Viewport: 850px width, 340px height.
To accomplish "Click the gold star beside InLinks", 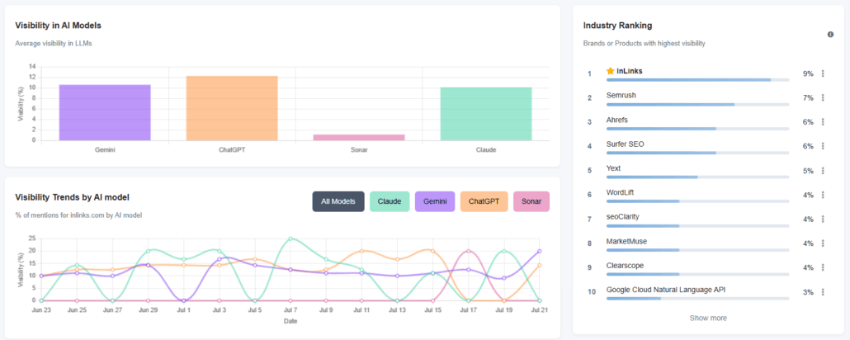I will click(x=611, y=71).
